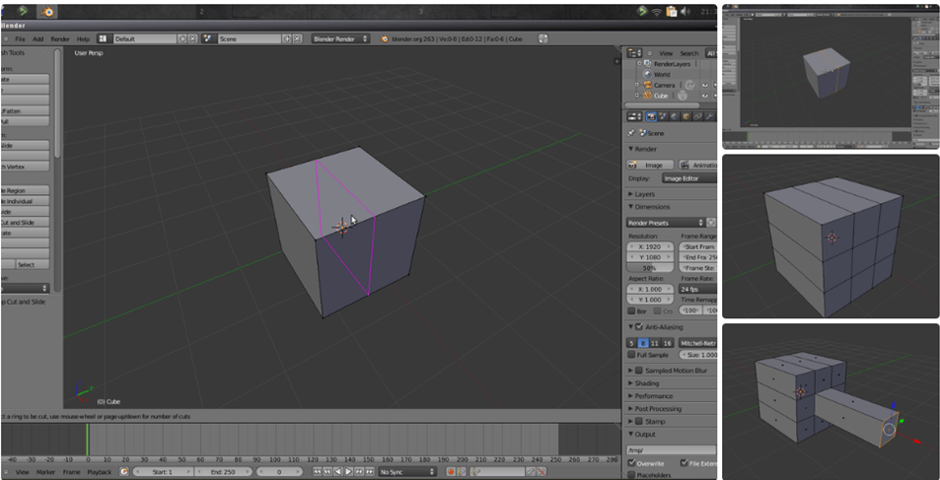Viewport: 940px width, 480px height.
Task: Click the scene browse icon next to Scene field
Action: tap(208, 38)
